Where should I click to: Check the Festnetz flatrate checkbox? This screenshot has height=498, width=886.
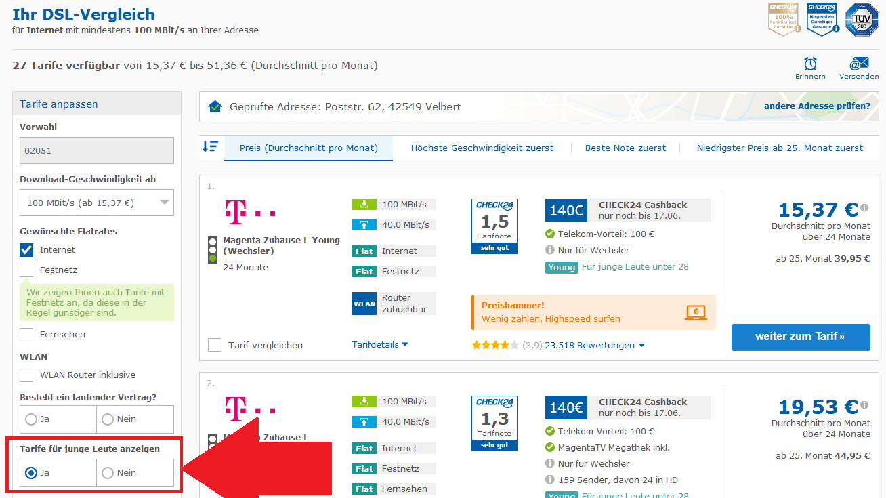click(26, 270)
